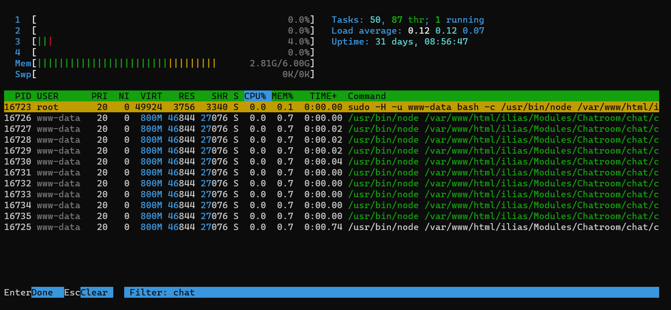Screen dimensions: 671x310
Task: Click the Load average readout
Action: pyautogui.click(x=408, y=30)
